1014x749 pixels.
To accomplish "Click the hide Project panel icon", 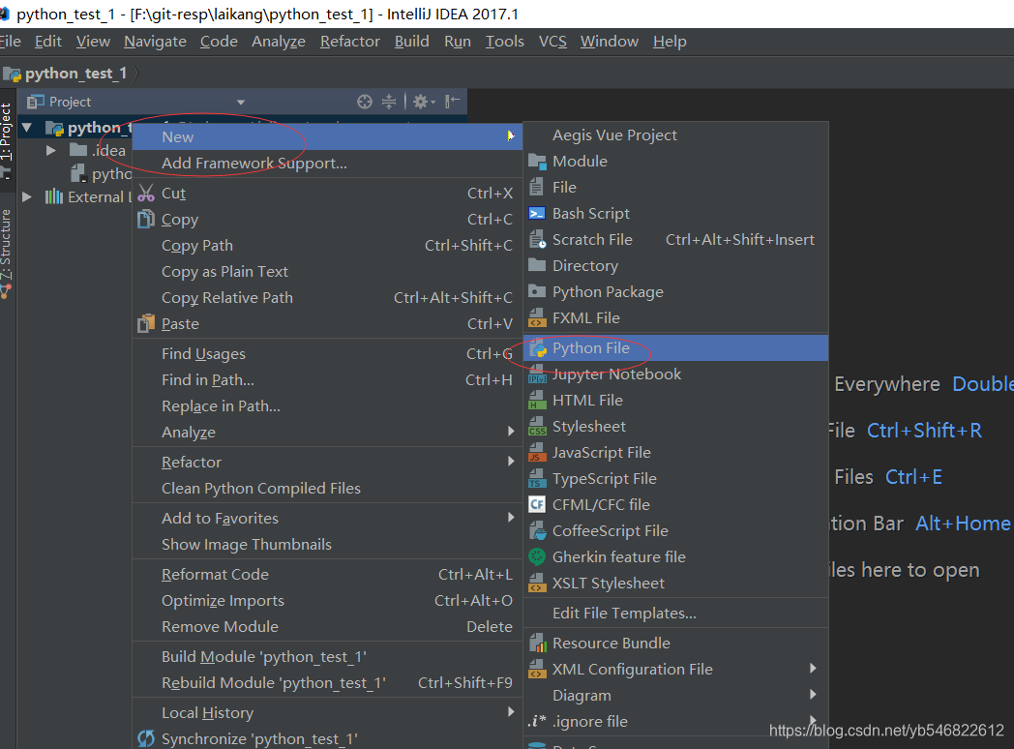I will [x=453, y=101].
